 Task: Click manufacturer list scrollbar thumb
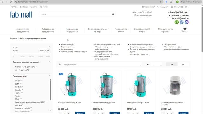(x=50, y=90)
